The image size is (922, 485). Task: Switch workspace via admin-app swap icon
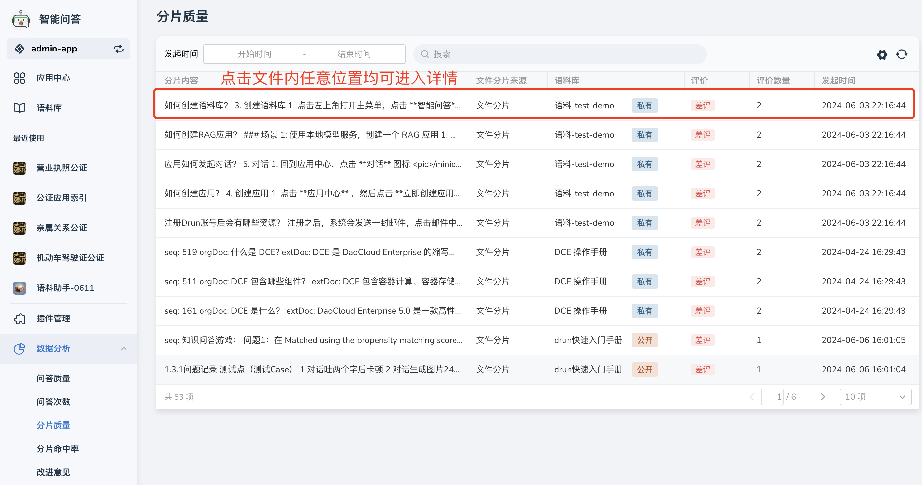click(x=118, y=49)
